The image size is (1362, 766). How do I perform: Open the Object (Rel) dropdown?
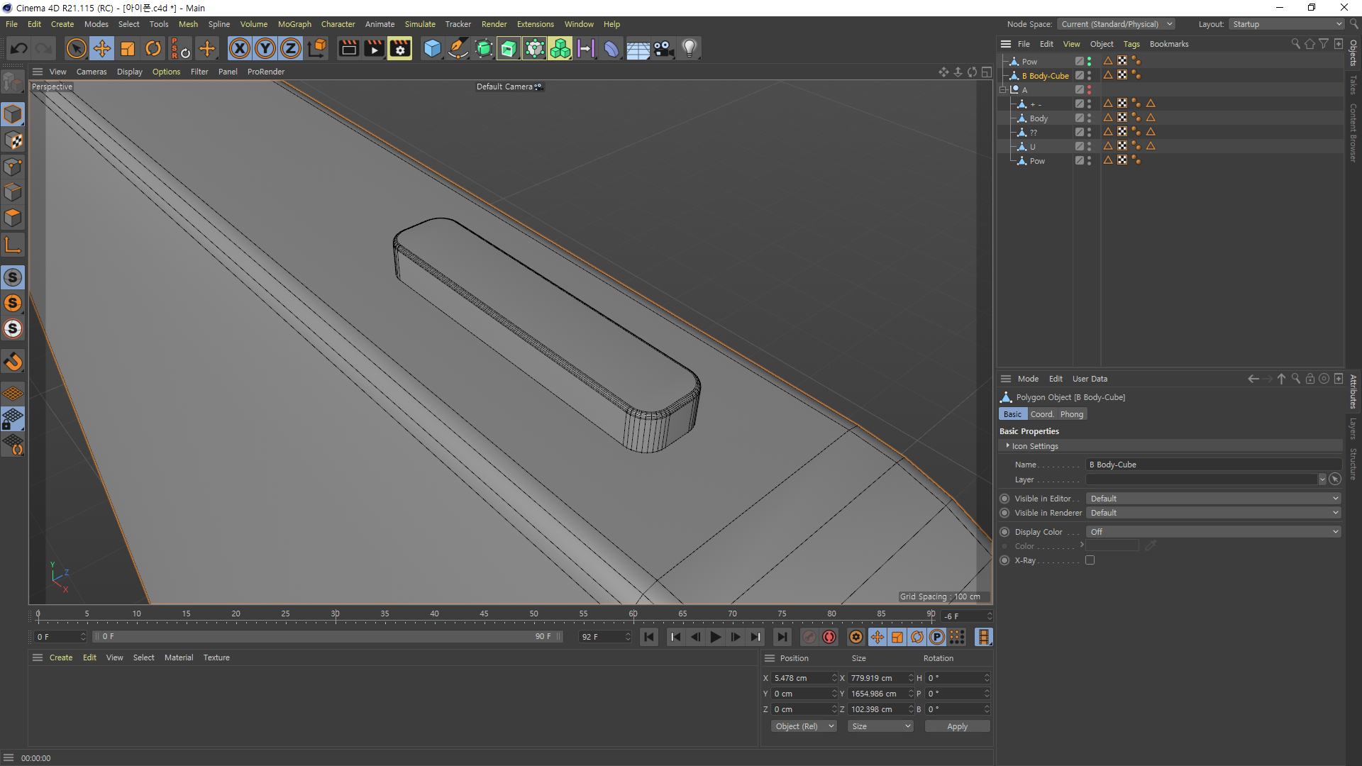pyautogui.click(x=804, y=726)
